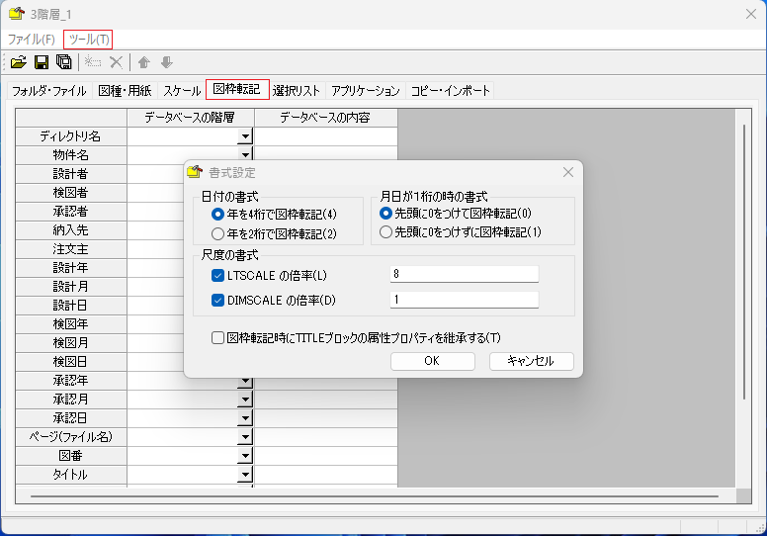Click the キャンセル button
This screenshot has width=767, height=536.
531,361
